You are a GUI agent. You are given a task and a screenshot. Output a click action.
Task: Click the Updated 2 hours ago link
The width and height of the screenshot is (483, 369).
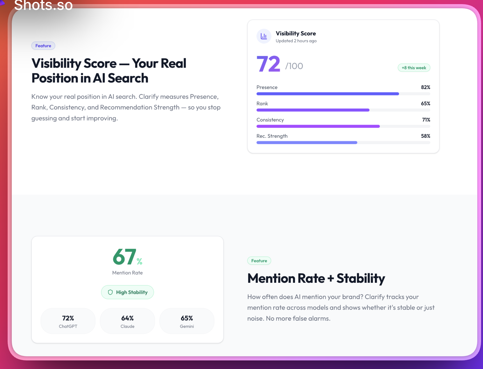click(296, 41)
